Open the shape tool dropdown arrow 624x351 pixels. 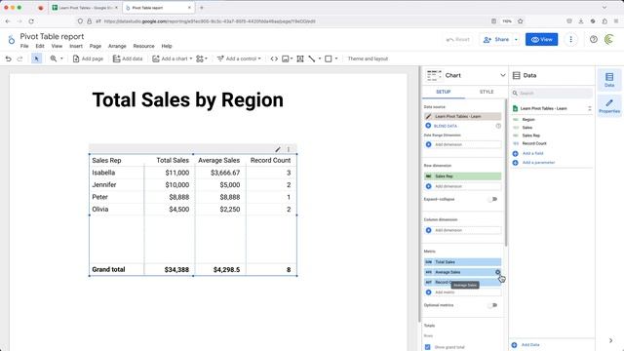point(336,58)
